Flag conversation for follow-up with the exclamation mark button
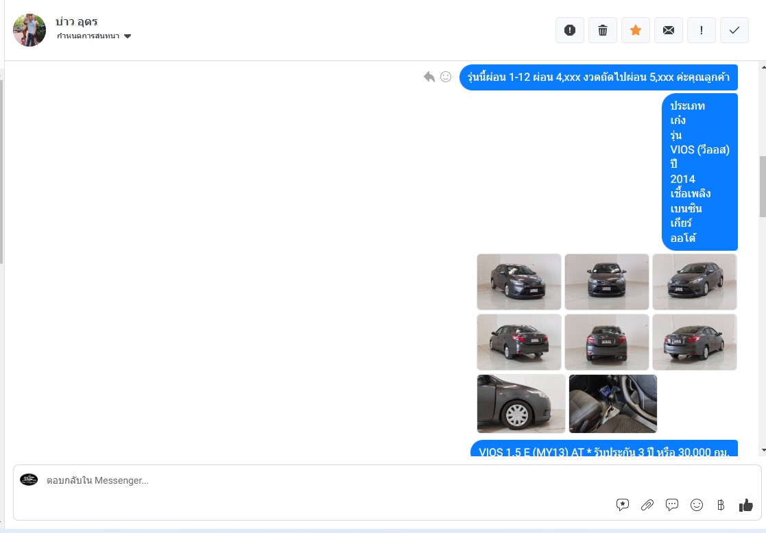The width and height of the screenshot is (766, 533). (702, 30)
